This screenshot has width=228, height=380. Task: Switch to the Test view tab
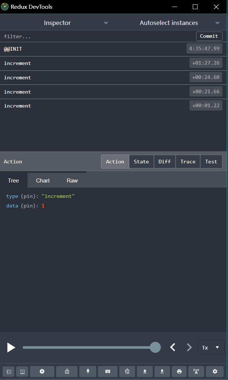[x=211, y=162]
